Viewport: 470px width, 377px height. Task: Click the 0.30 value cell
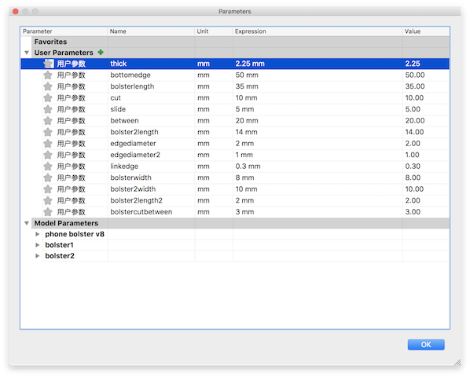point(426,166)
